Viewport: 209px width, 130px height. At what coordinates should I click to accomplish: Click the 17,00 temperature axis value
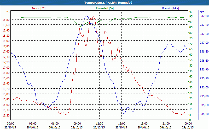tap(6, 67)
